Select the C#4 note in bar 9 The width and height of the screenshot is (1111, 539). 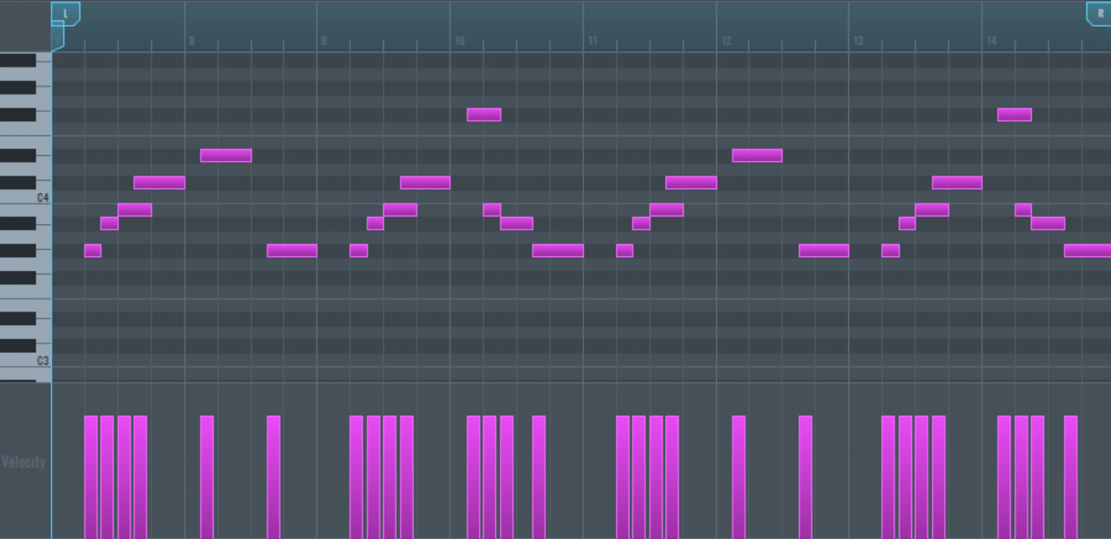click(x=426, y=183)
